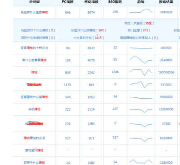Viewport: 180px width, 165px height.
Task: Select search result count 6220000
Action: pyautogui.click(x=166, y=138)
